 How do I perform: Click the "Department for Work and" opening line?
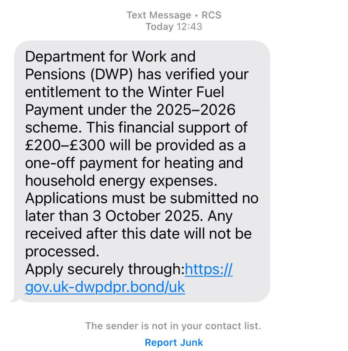(x=110, y=57)
